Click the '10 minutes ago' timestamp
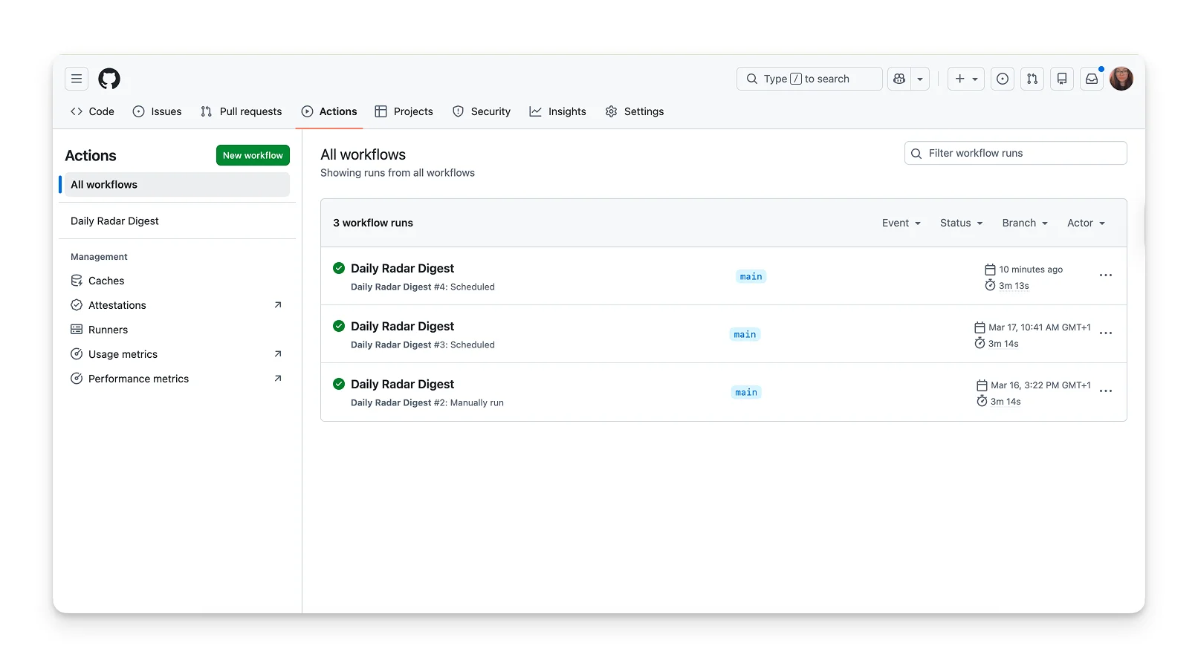Viewport: 1198px width, 666px height. 1031,270
